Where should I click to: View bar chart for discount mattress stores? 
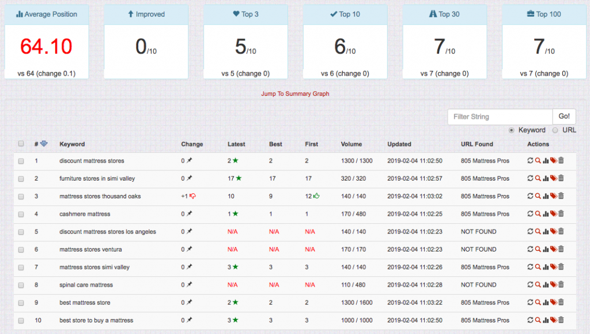tap(546, 160)
